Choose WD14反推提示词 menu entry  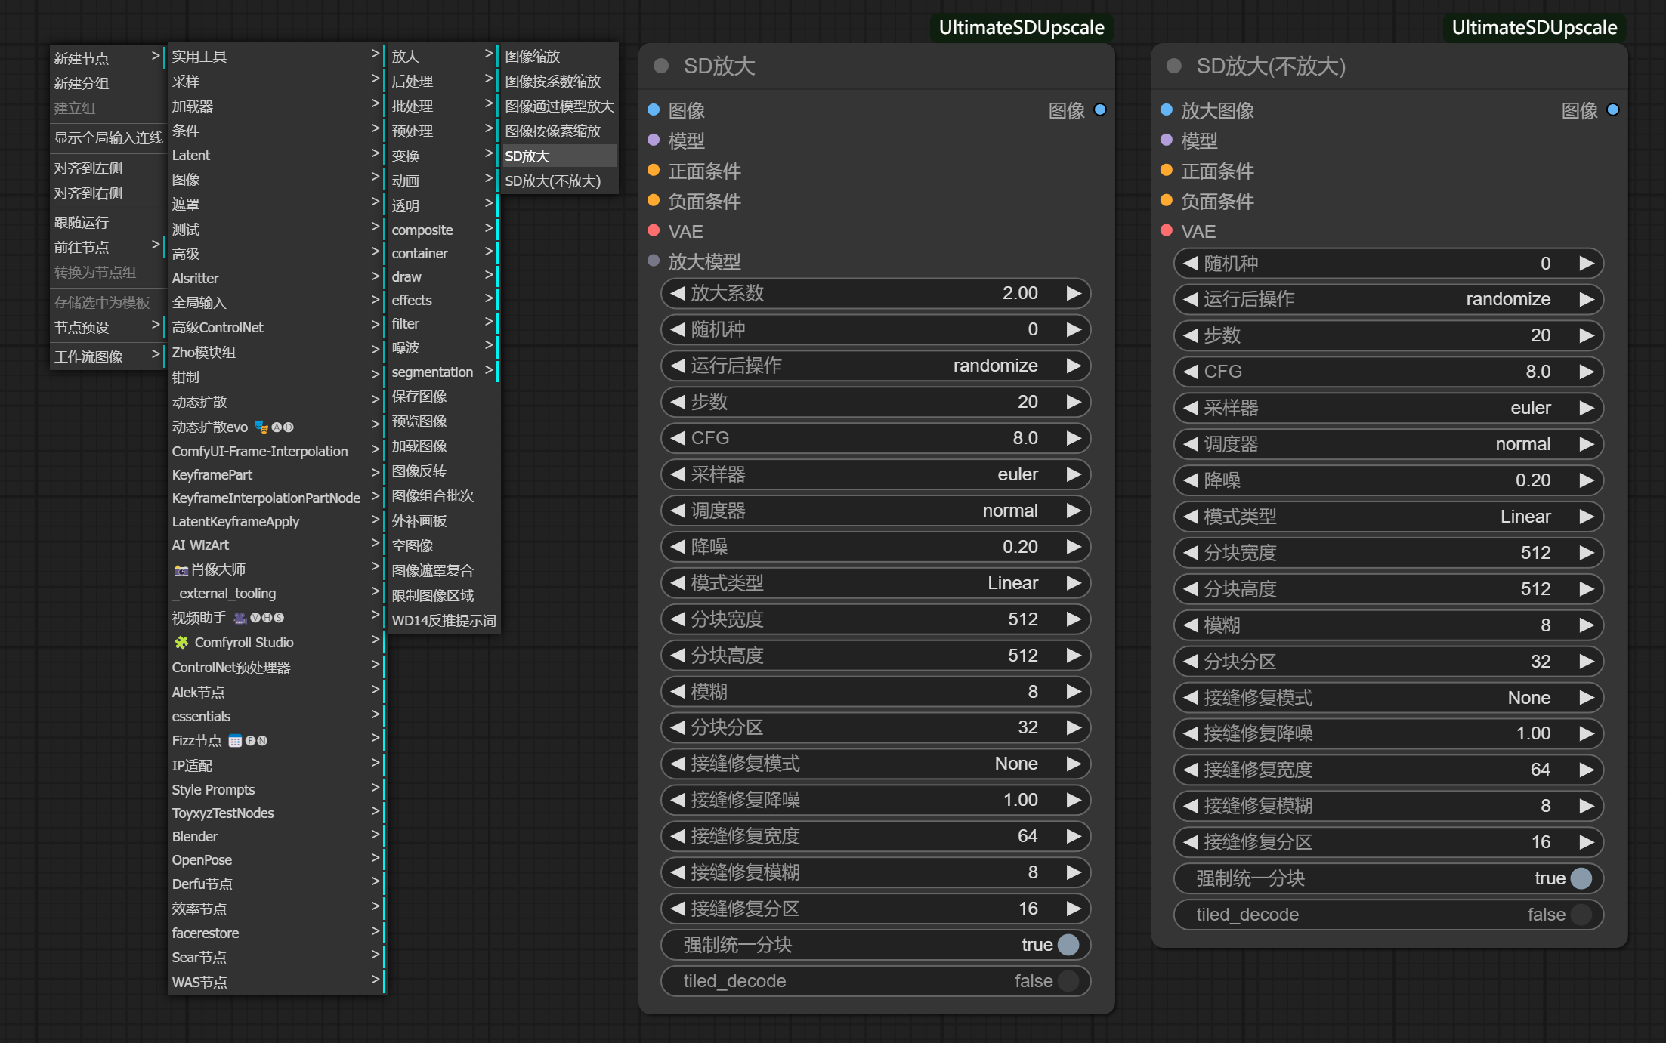point(444,621)
